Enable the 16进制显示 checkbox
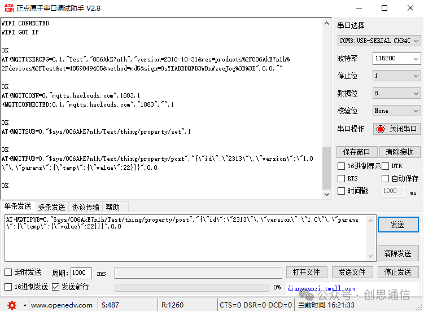 point(341,166)
